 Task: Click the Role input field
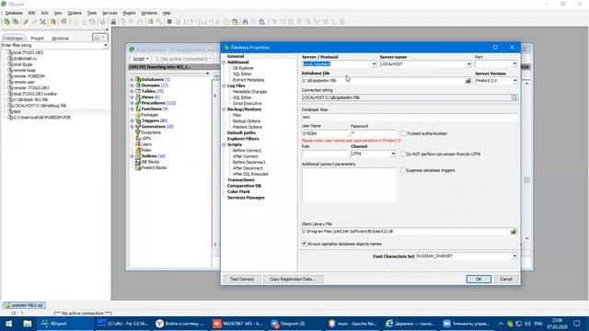325,154
